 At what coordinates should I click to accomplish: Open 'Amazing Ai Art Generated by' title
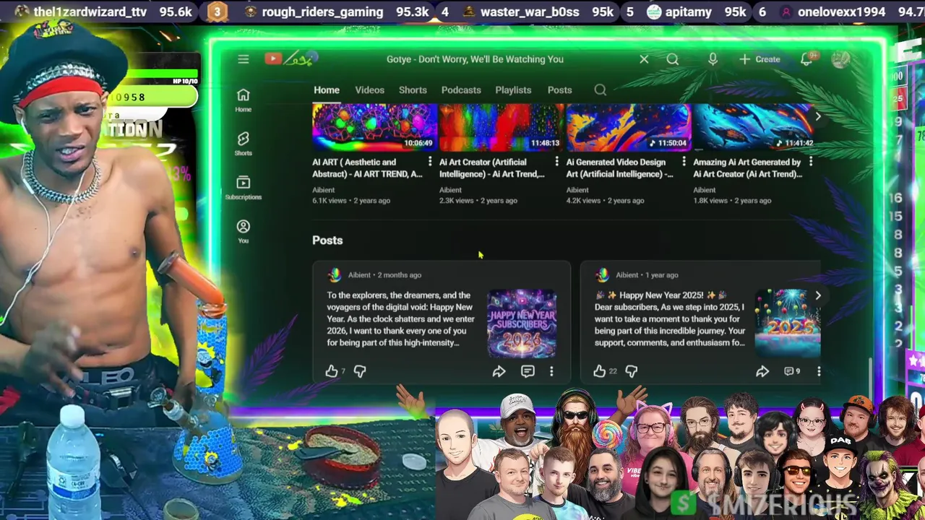point(747,168)
